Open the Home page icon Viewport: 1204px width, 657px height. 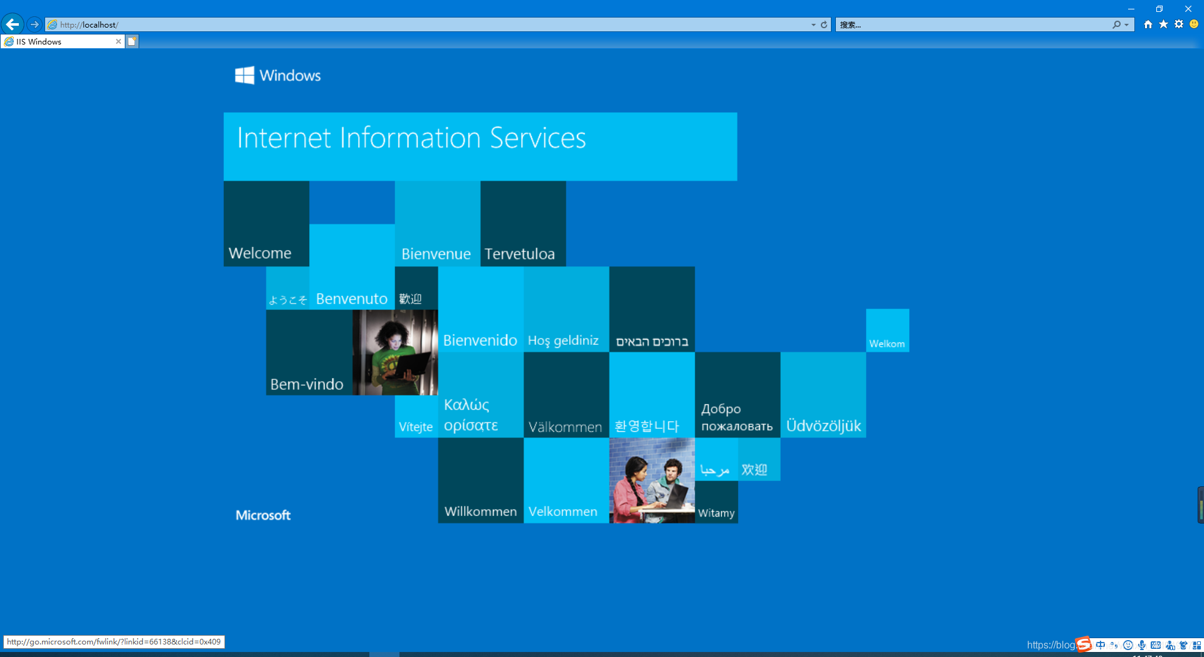click(x=1148, y=24)
